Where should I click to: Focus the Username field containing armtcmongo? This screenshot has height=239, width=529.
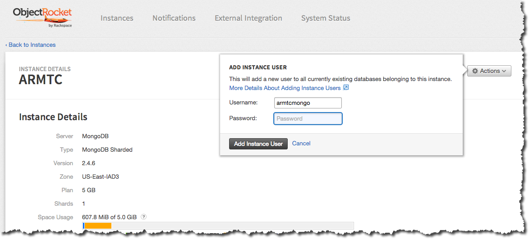(x=308, y=103)
